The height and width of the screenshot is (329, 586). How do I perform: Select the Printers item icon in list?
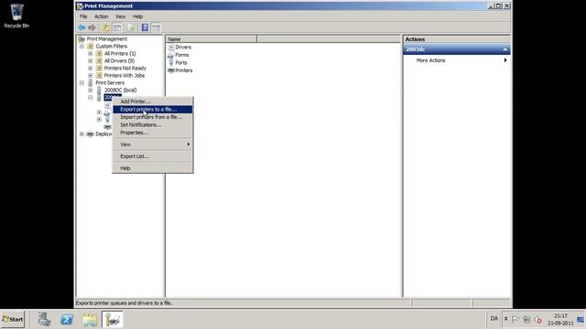(x=171, y=70)
